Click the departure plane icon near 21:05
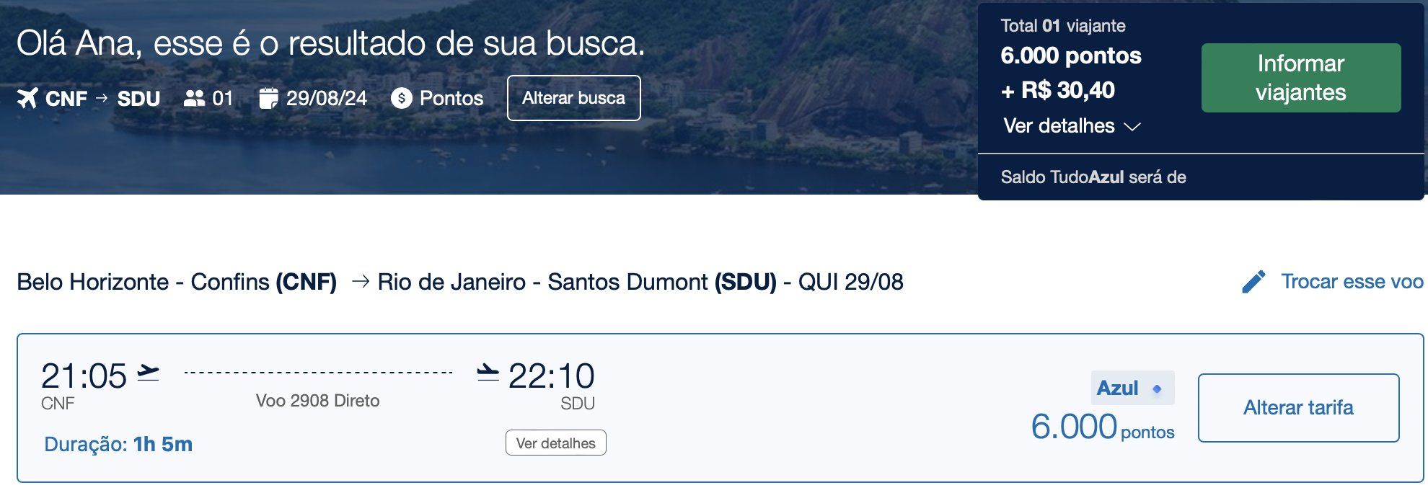Screen dimensions: 1428x493 (x=148, y=373)
